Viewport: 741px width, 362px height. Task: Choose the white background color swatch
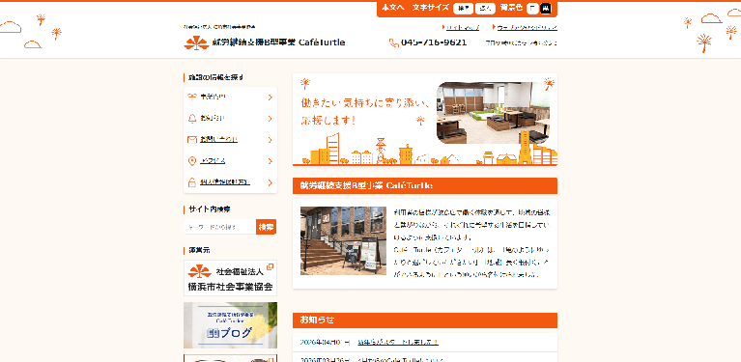coord(532,8)
